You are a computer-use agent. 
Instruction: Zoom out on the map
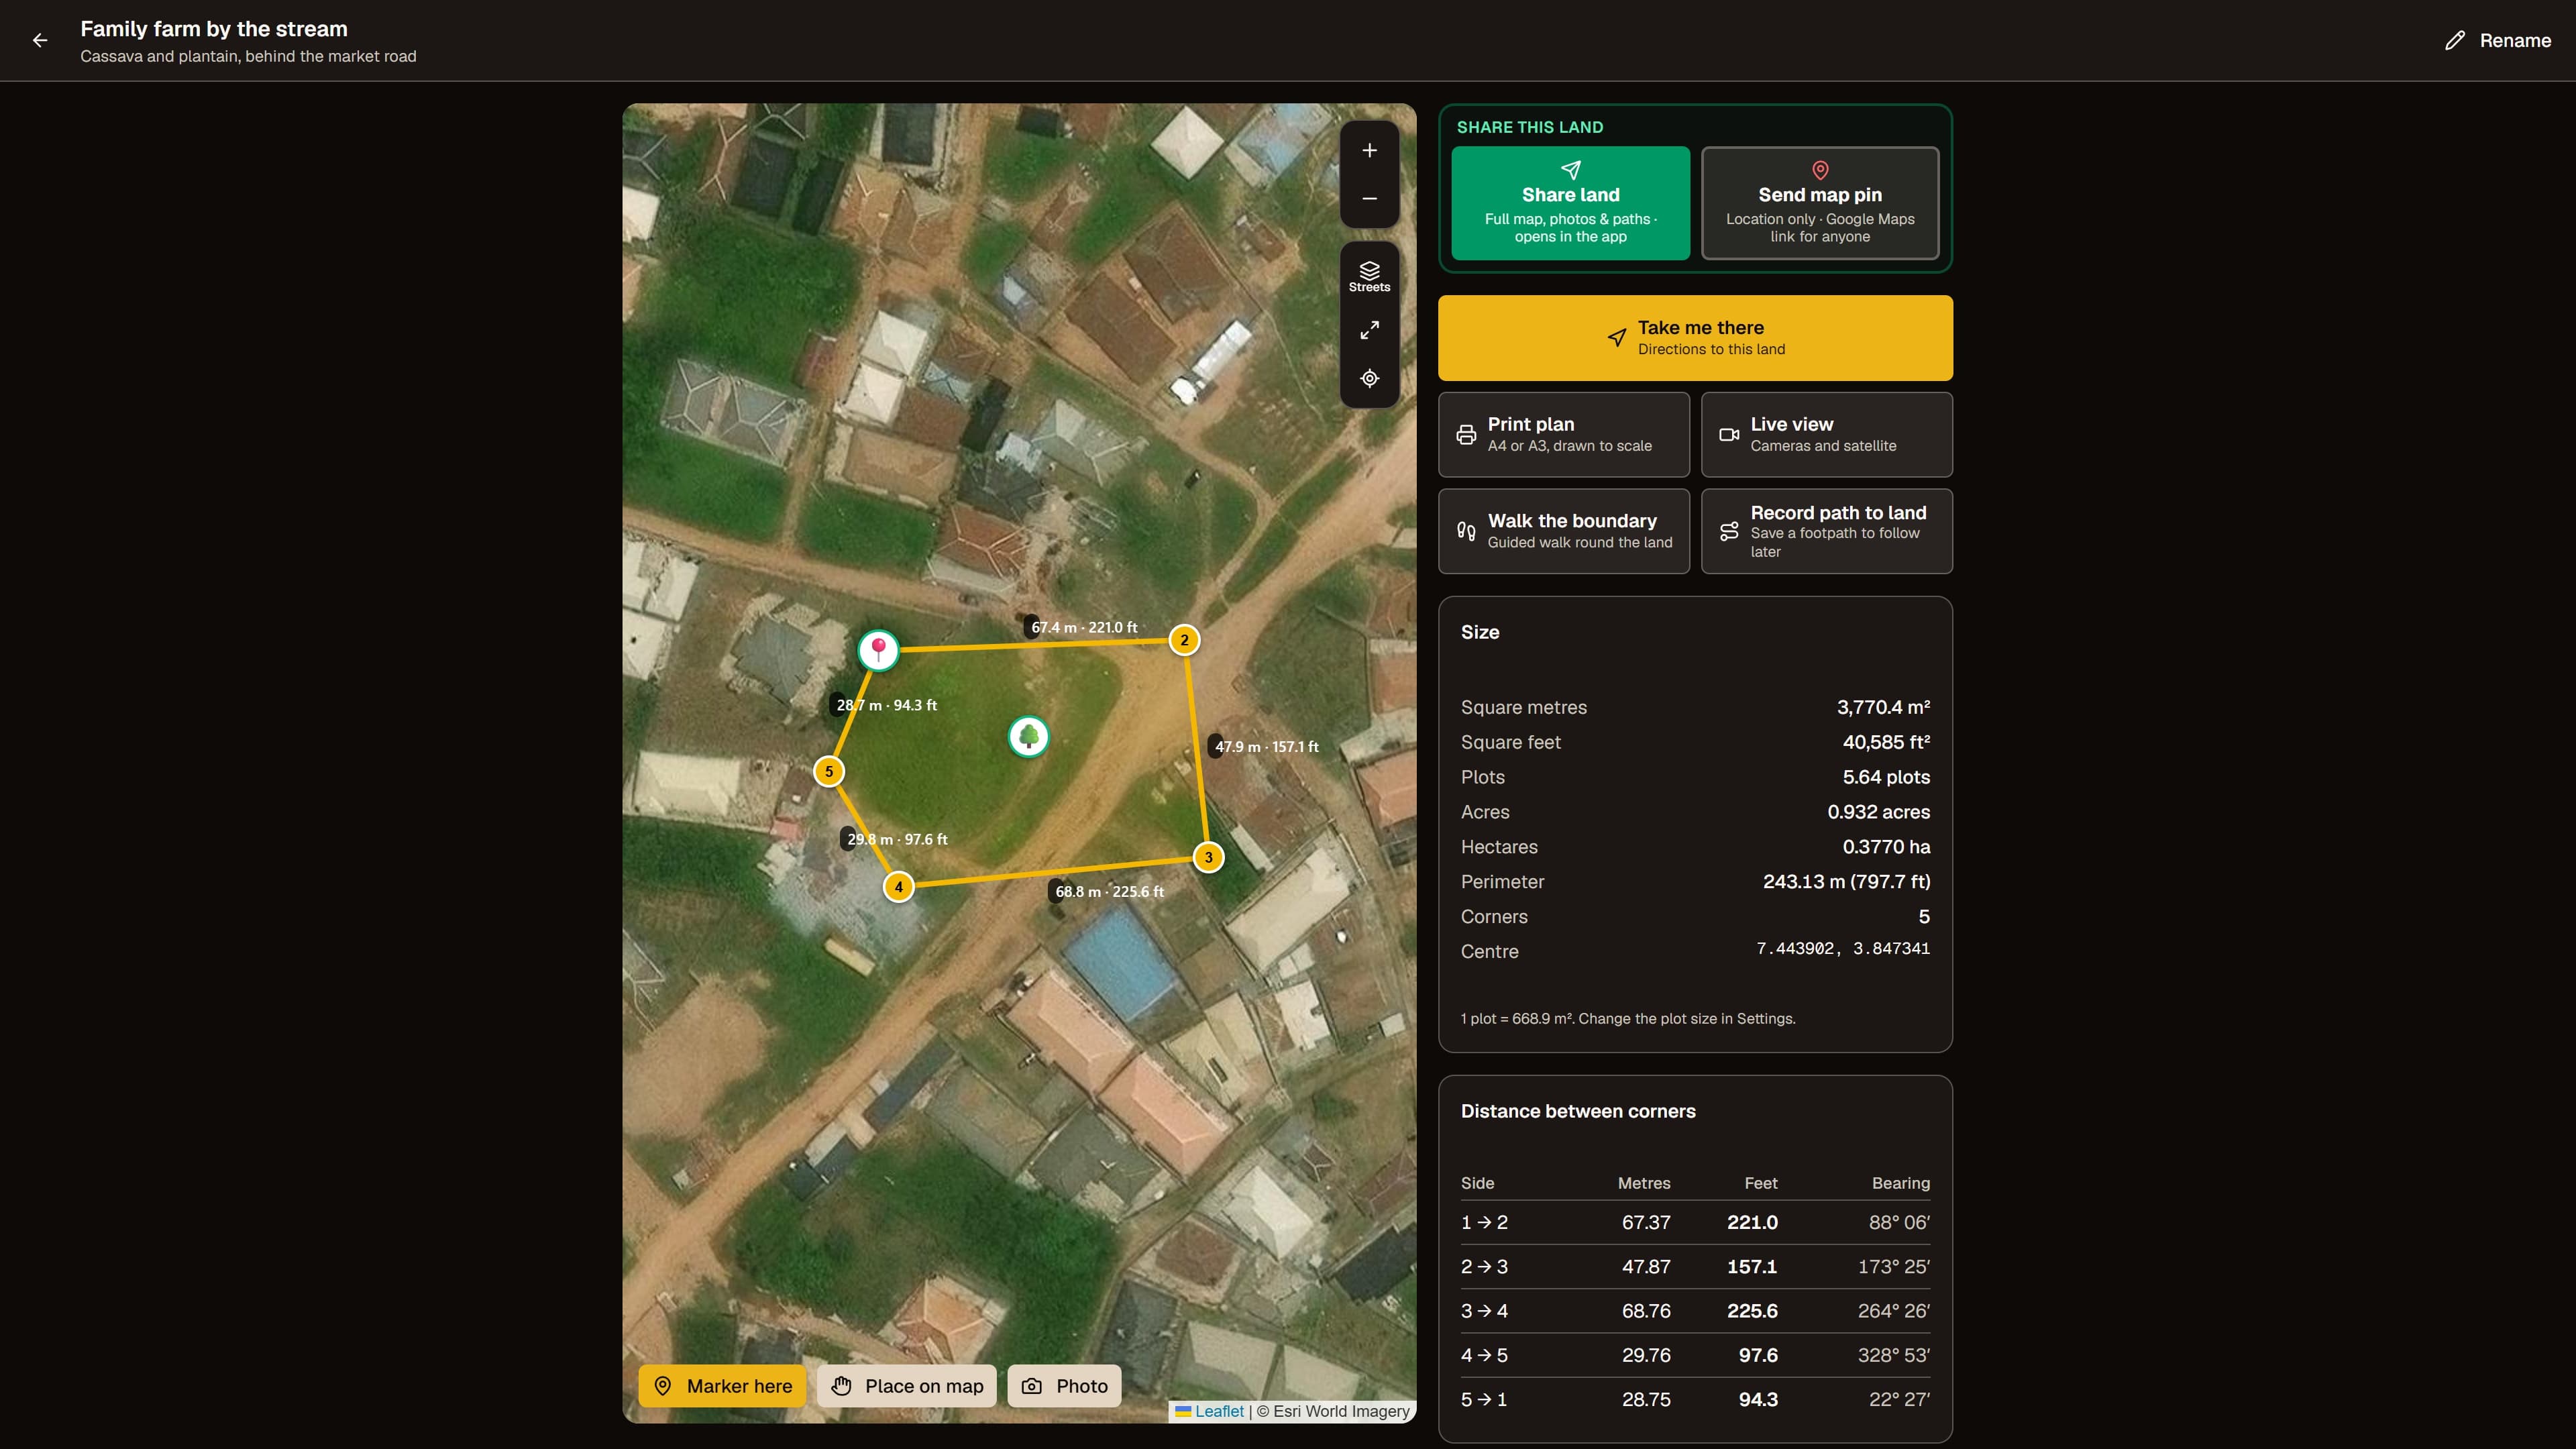pos(1369,198)
